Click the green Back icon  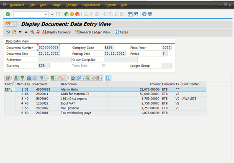(66, 14)
